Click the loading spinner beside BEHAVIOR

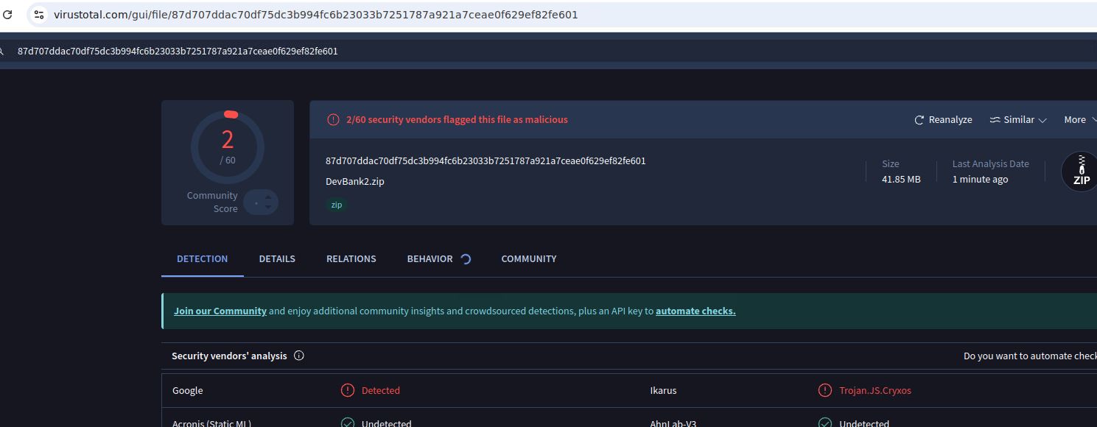coord(465,258)
